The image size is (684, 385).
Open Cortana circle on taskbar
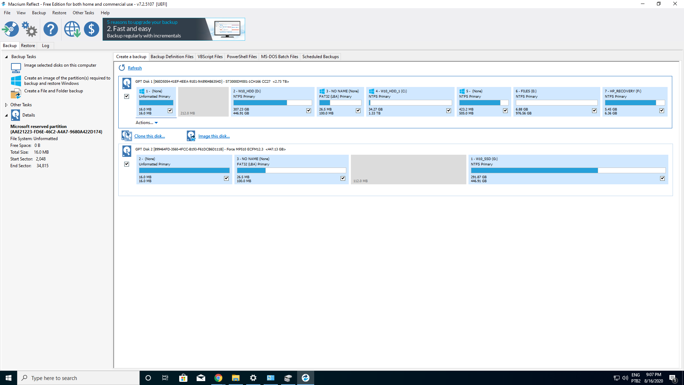point(148,378)
